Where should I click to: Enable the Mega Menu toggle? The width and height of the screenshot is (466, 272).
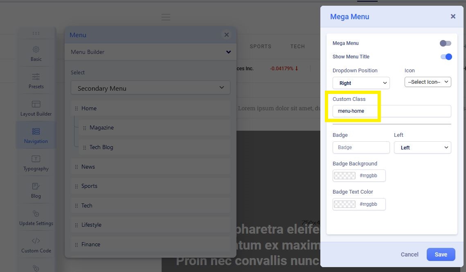click(x=445, y=43)
